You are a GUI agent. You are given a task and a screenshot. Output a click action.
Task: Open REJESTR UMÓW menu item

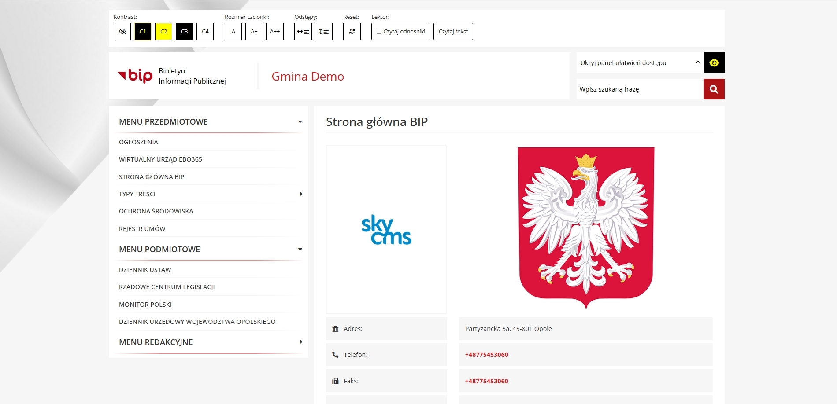pos(142,229)
